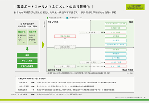Select the dashed-outline オフィス事業 box
Image resolution: width=149 pixels, height=103 pixels.
[x=90, y=32]
